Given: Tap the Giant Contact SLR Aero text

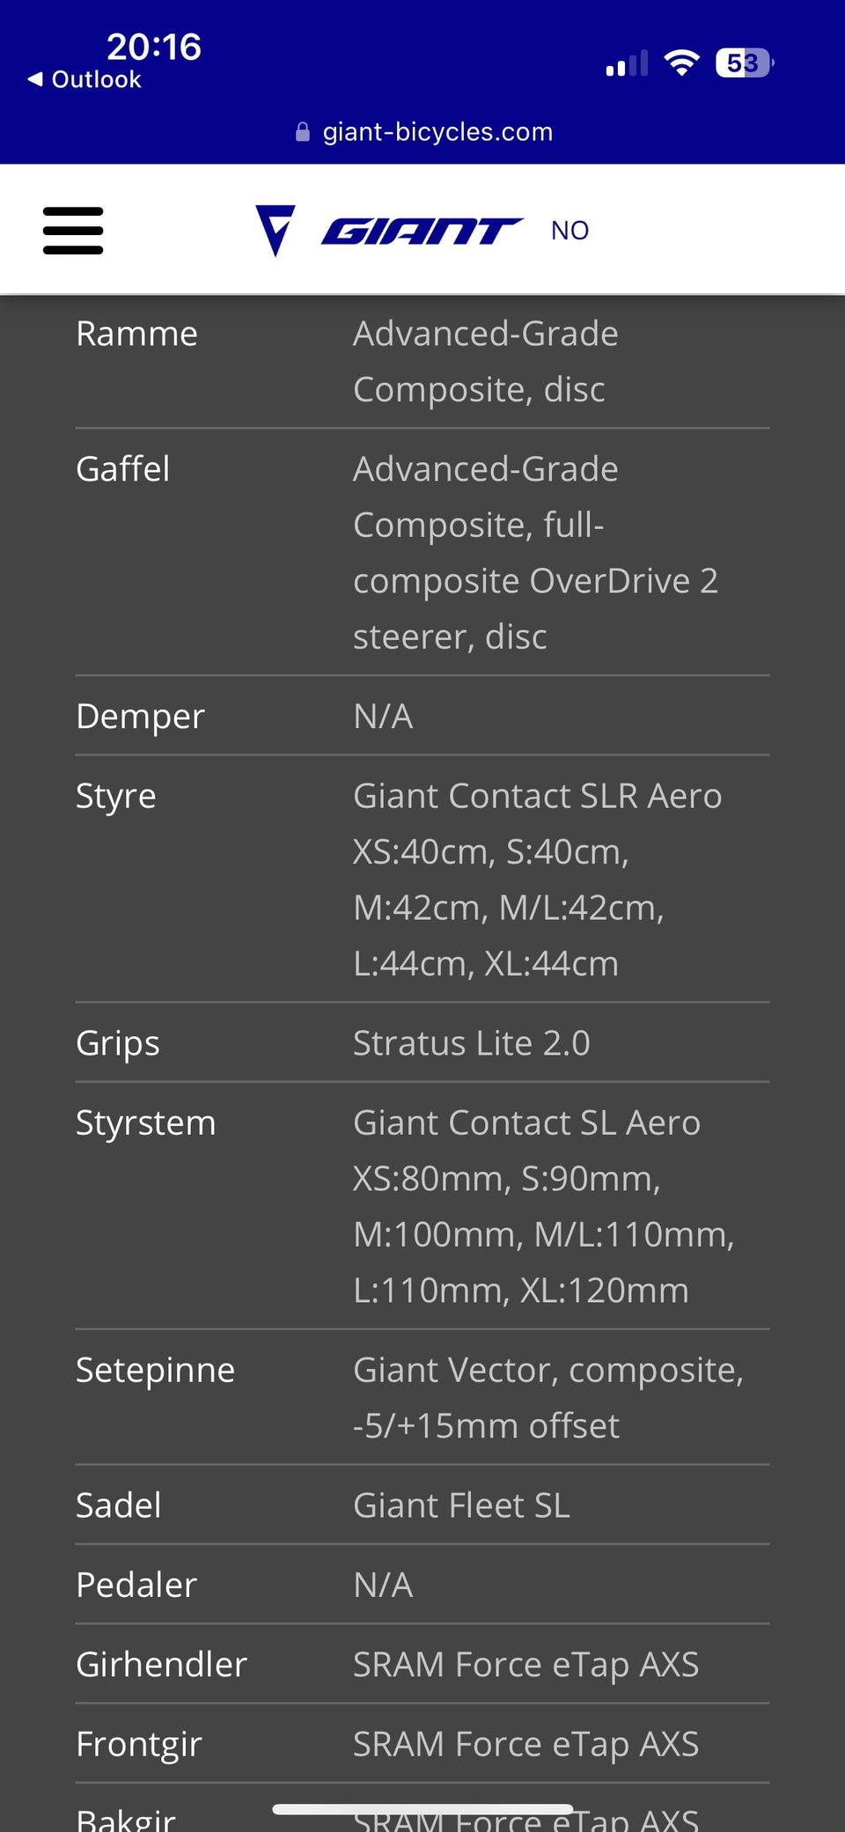Looking at the screenshot, I should coord(537,796).
